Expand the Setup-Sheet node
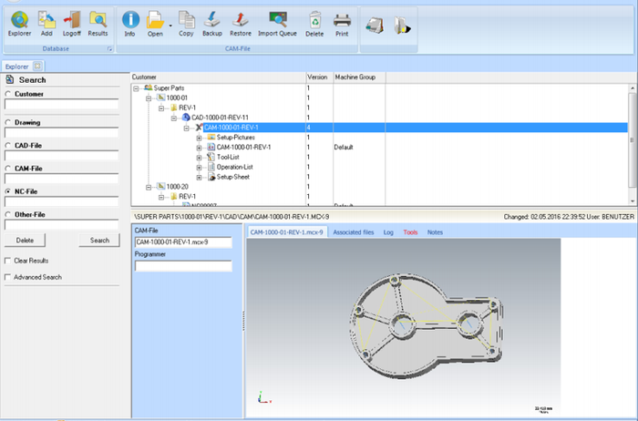638x421 pixels. [x=200, y=178]
